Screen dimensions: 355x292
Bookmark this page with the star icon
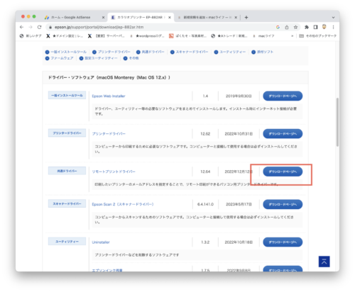(295, 27)
